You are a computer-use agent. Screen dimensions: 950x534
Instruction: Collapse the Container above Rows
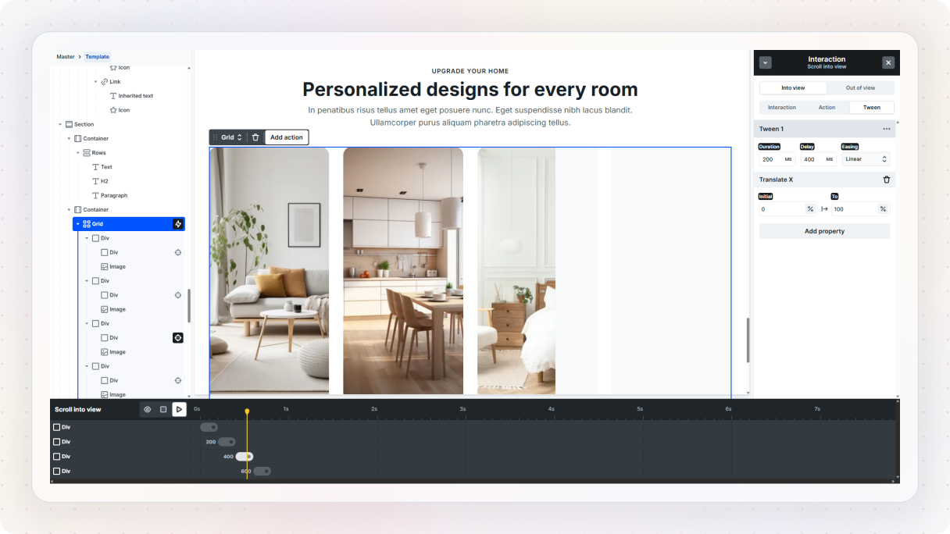(x=69, y=139)
